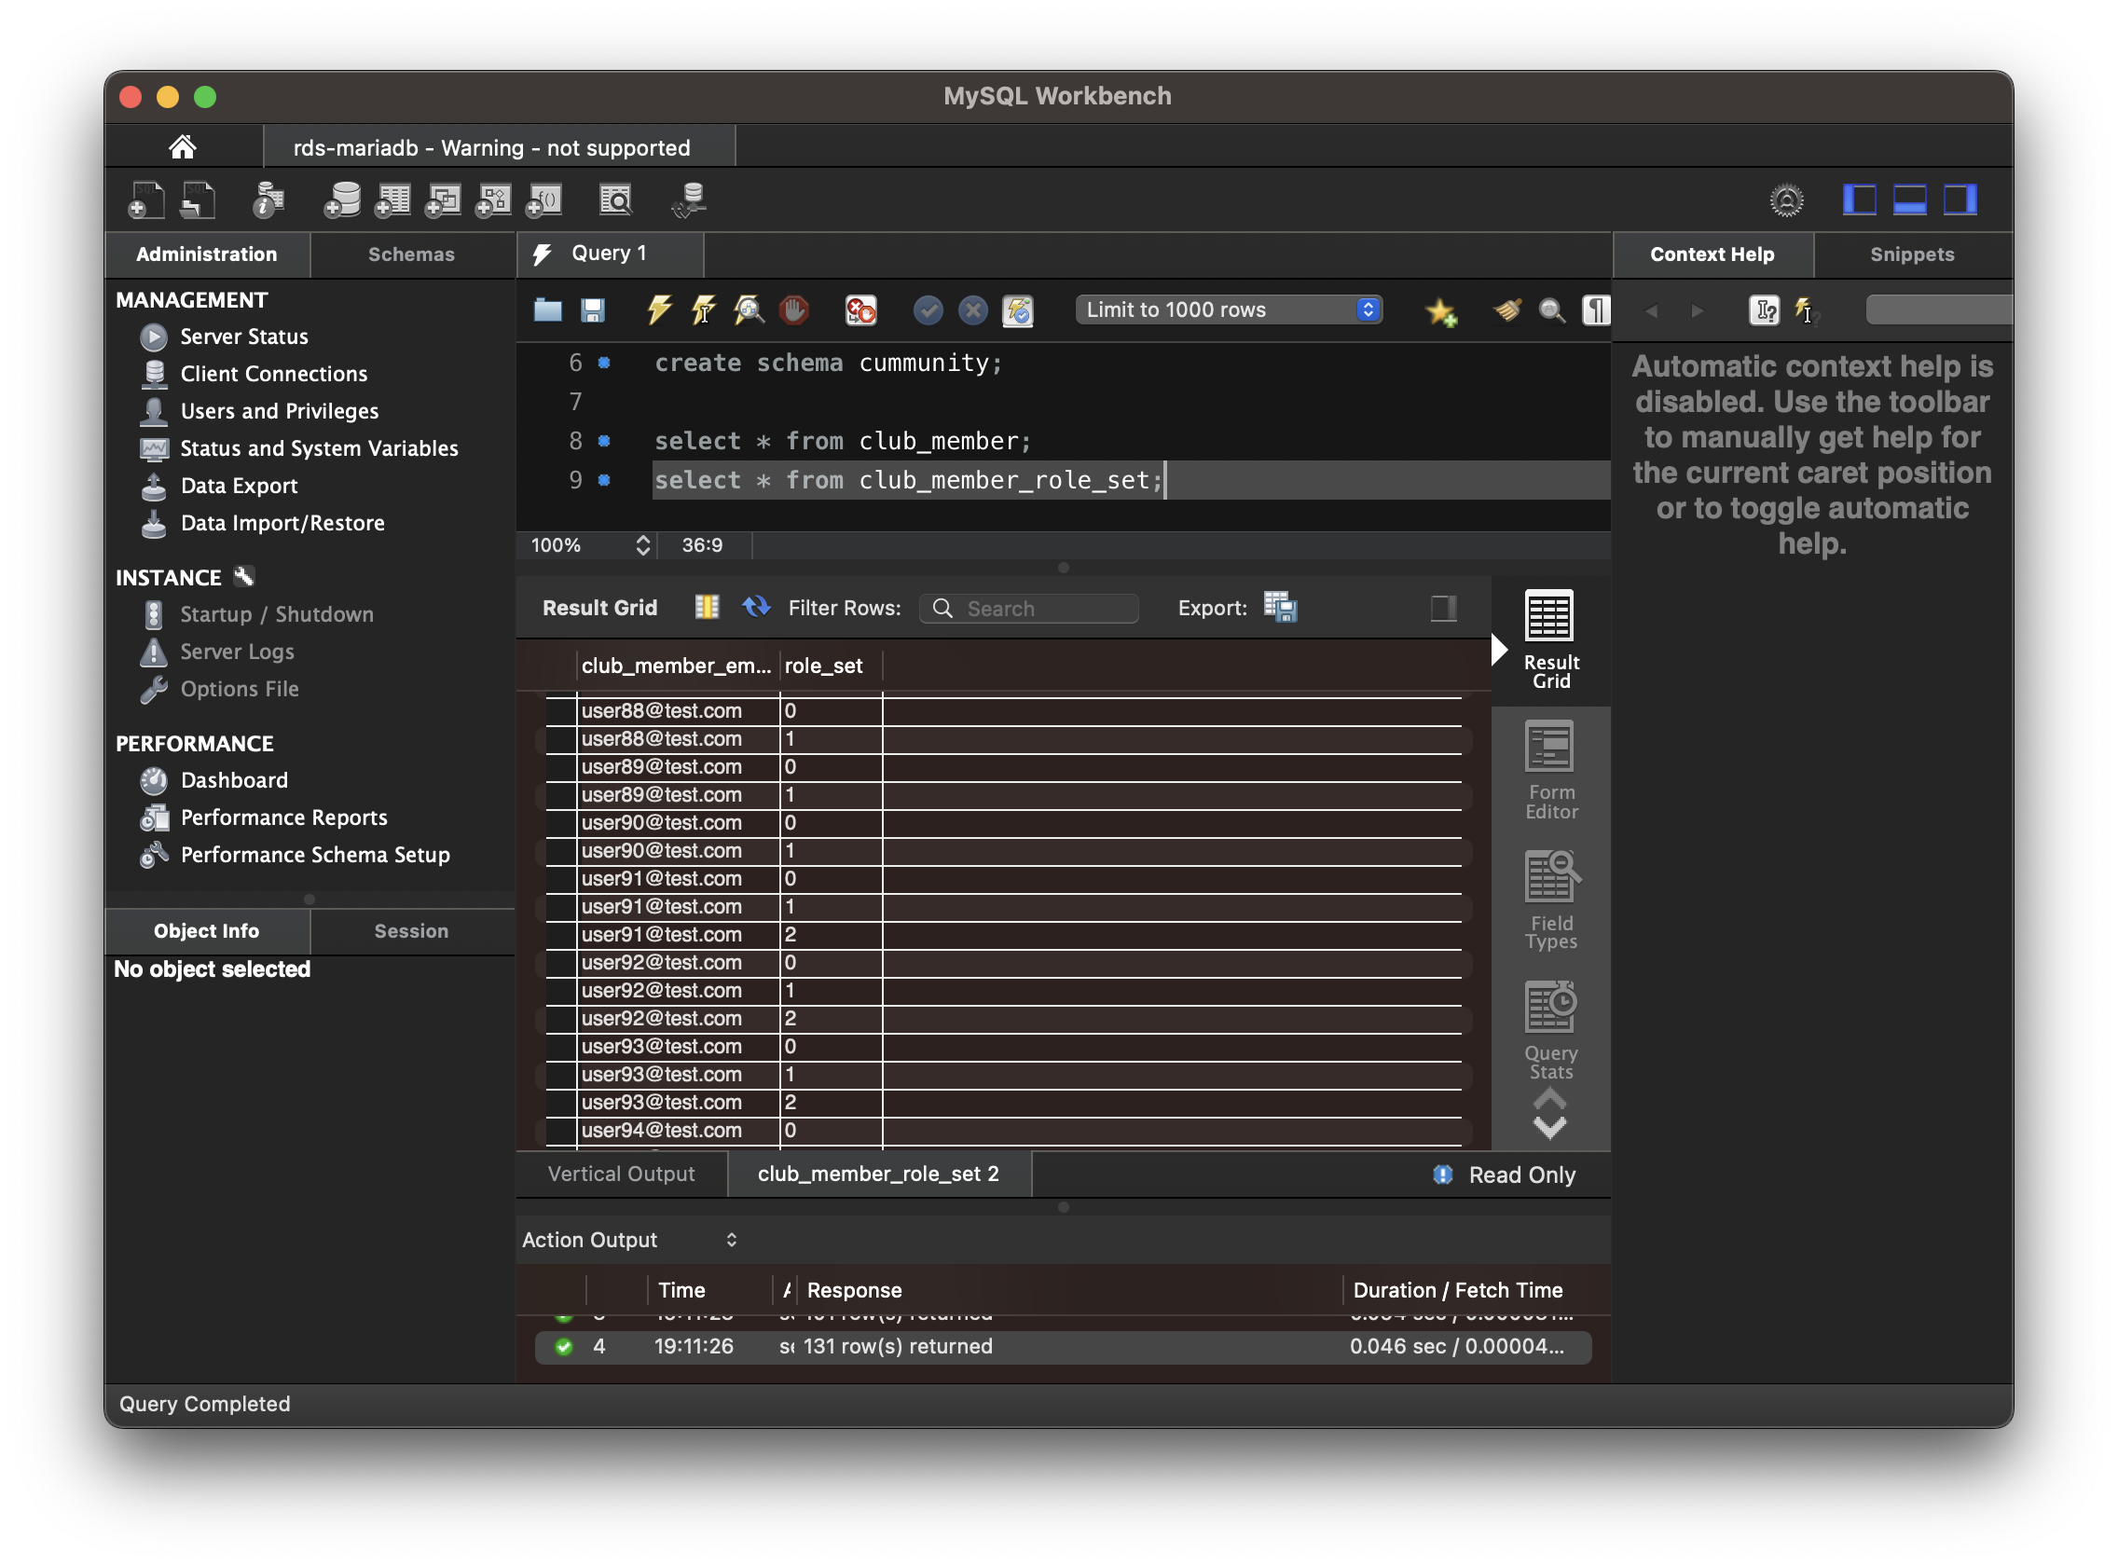
Task: Open inspector for selected object icon
Action: pyautogui.click(x=269, y=200)
